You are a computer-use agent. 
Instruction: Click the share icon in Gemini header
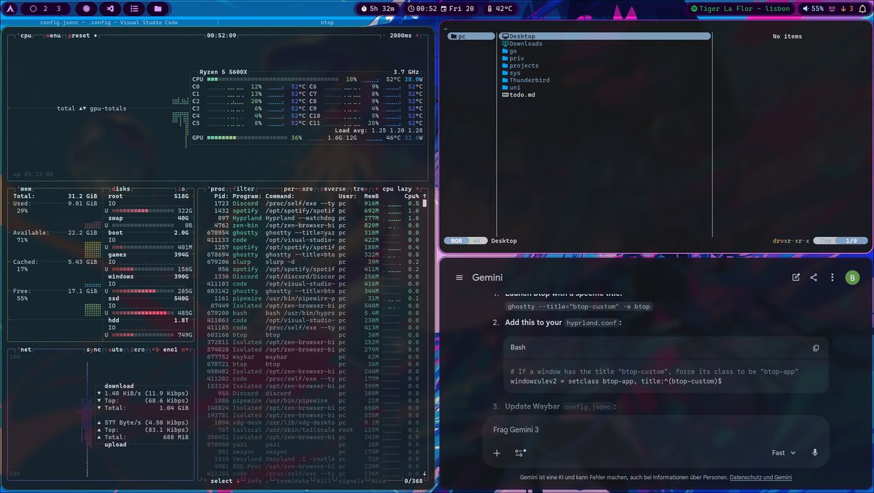click(x=814, y=277)
